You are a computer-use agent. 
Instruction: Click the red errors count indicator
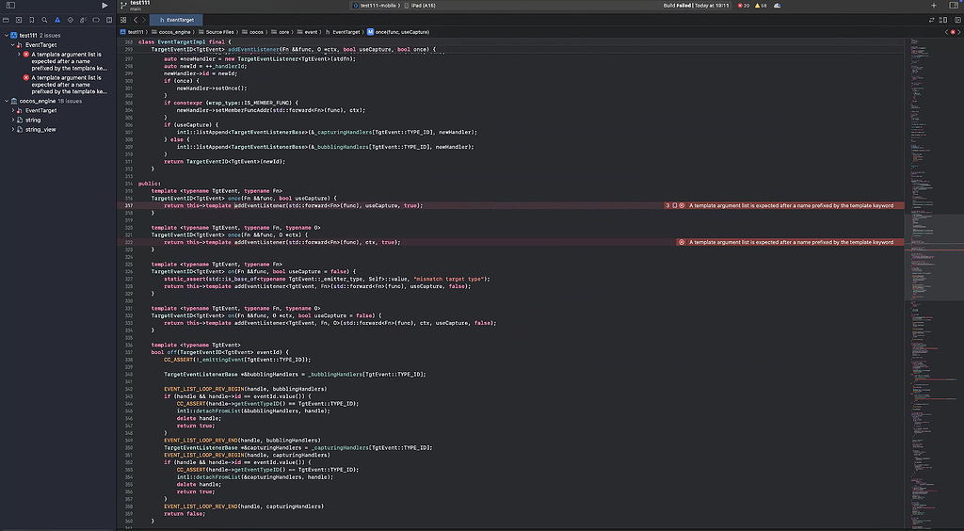[x=744, y=6]
